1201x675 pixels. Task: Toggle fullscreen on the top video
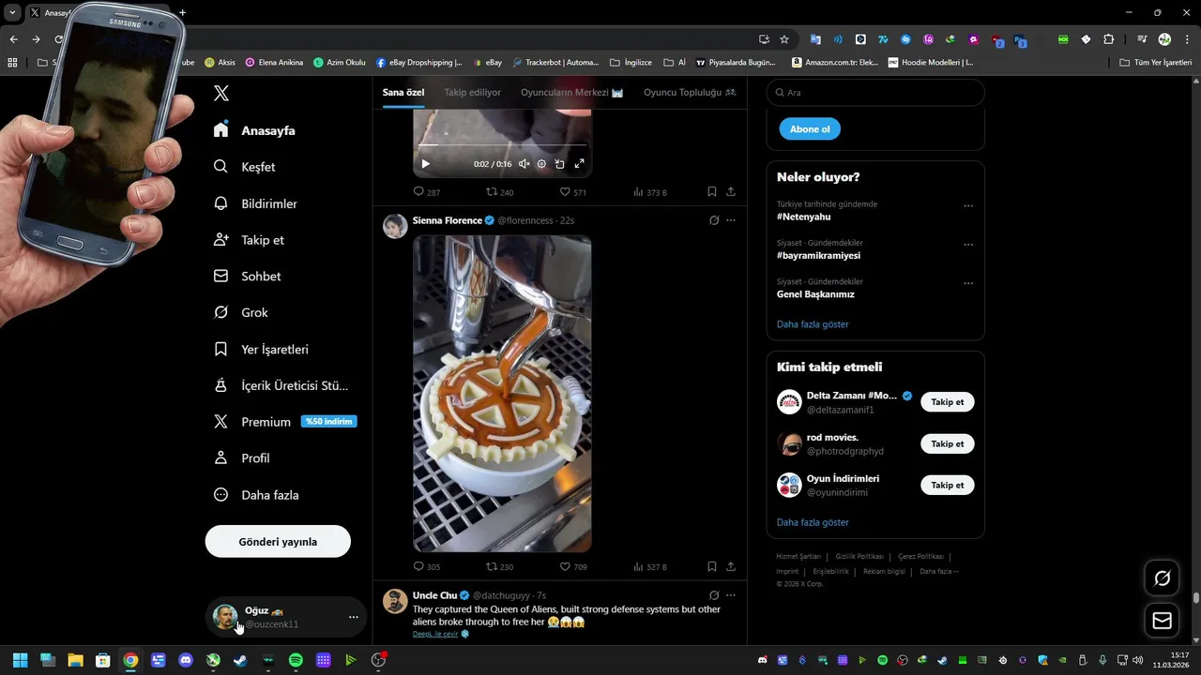click(x=579, y=164)
